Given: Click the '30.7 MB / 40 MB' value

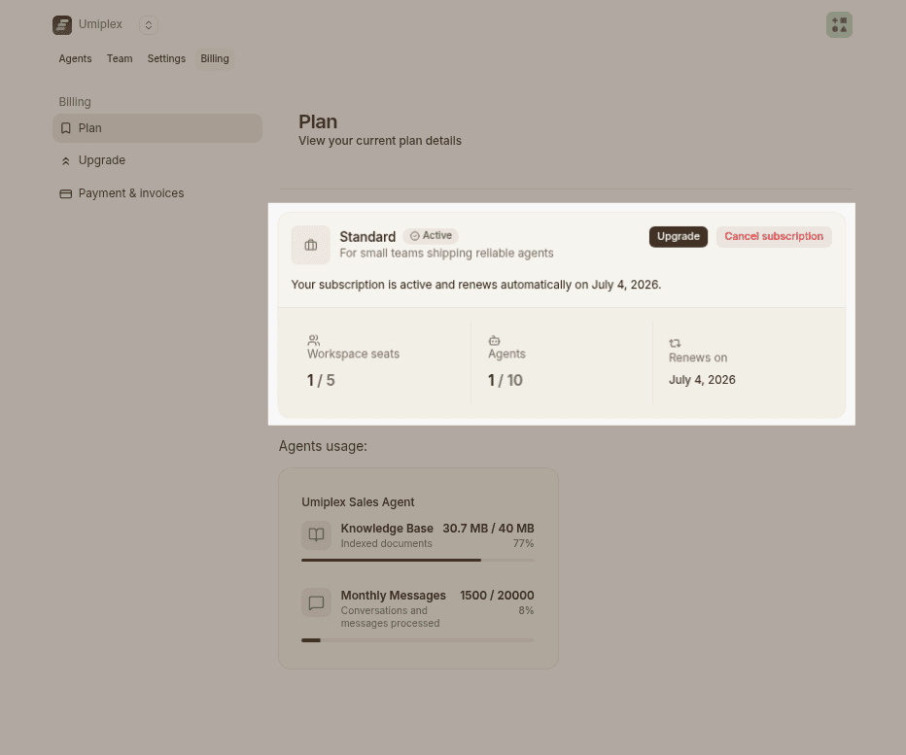Looking at the screenshot, I should click(x=488, y=528).
